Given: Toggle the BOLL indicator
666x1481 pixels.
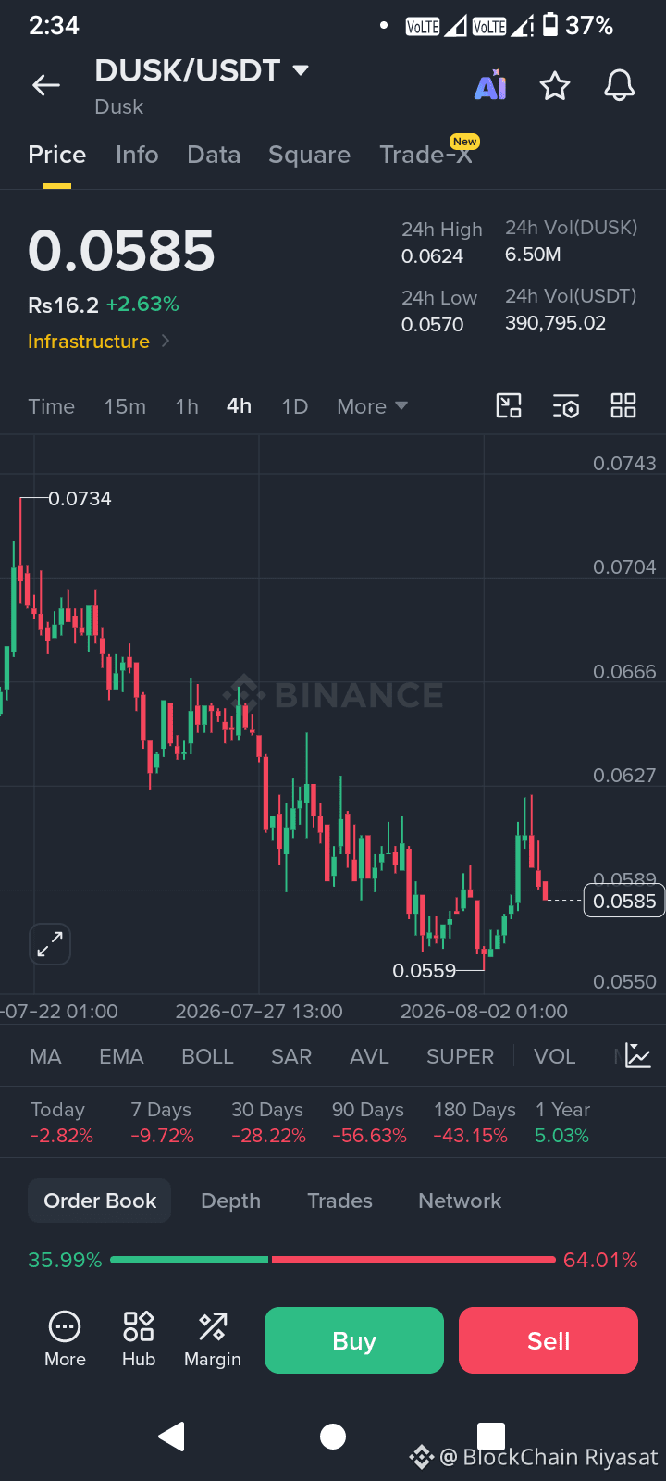Looking at the screenshot, I should coord(207,1056).
